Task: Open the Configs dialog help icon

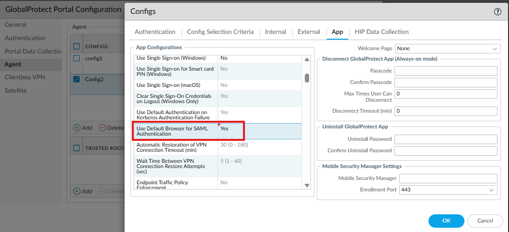Action: [x=497, y=12]
